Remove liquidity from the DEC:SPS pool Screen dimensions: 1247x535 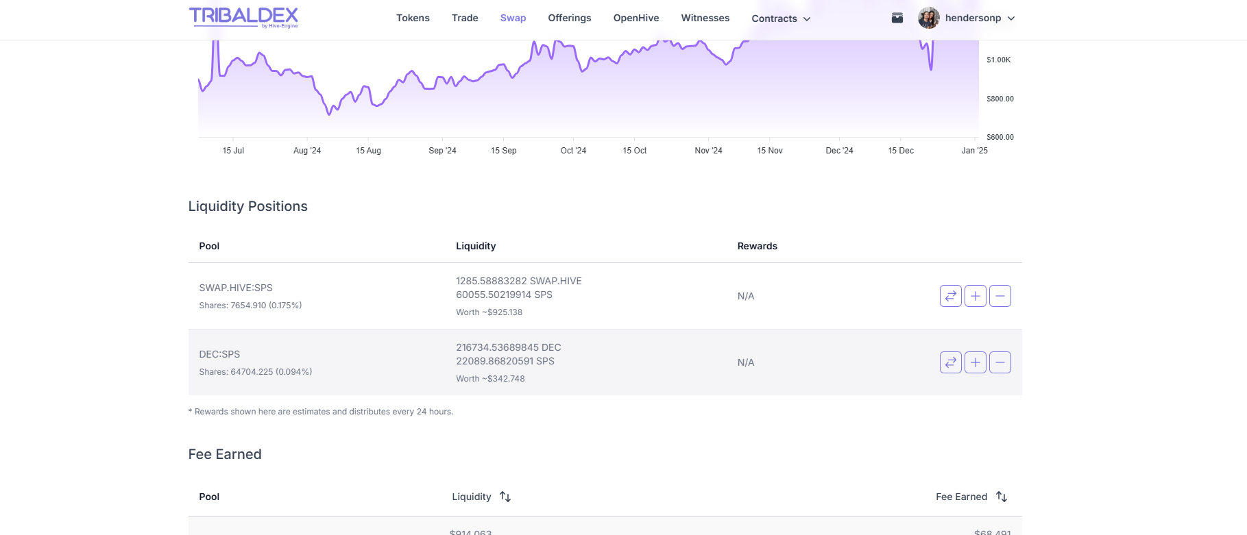(1000, 362)
